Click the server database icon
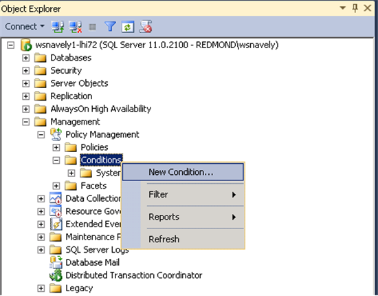The image size is (378, 296). pos(26,45)
